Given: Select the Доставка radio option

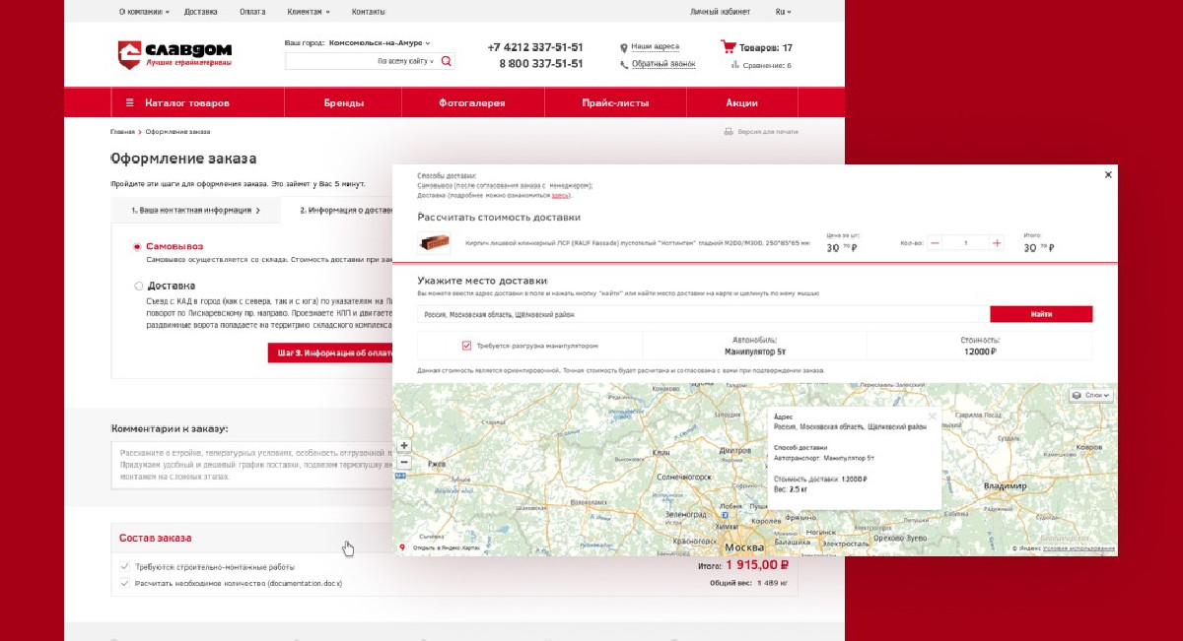Looking at the screenshot, I should click(x=137, y=287).
